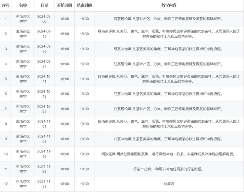This screenshot has height=192, width=244.
Task: Click the 调饮茶篇 content text
Action: [169, 154]
